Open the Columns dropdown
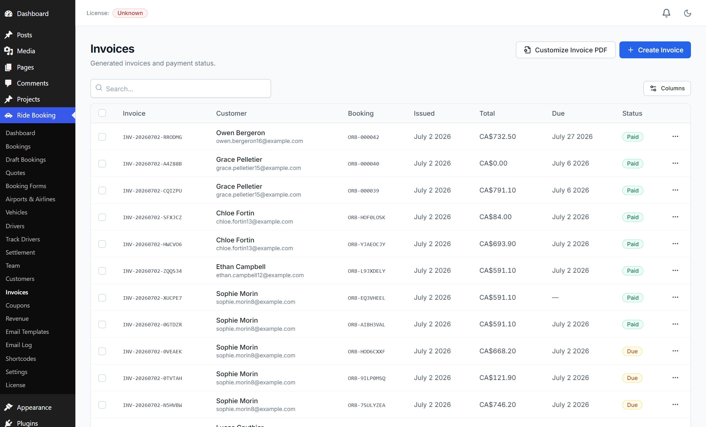706x427 pixels. coord(667,88)
